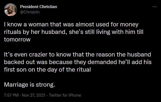Open the President Christian display name link
This screenshot has width=161, height=102.
[38, 7]
